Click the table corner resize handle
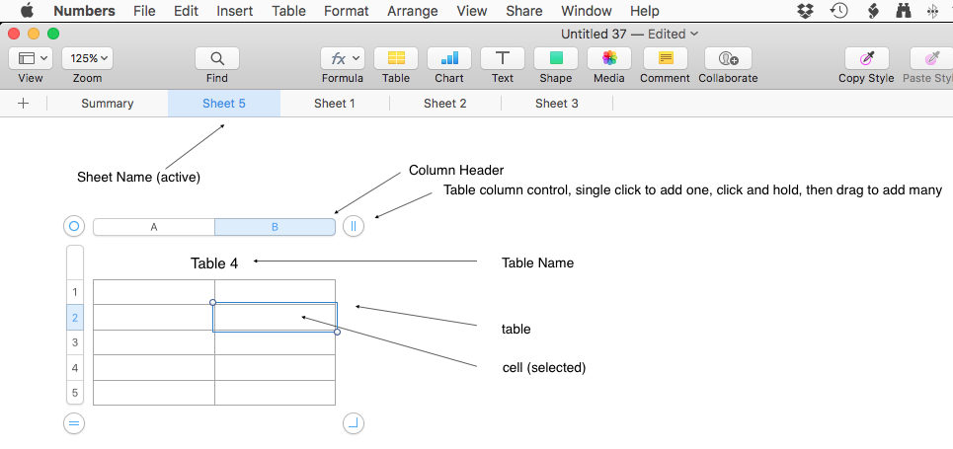Image resolution: width=953 pixels, height=449 pixels. pyautogui.click(x=354, y=423)
